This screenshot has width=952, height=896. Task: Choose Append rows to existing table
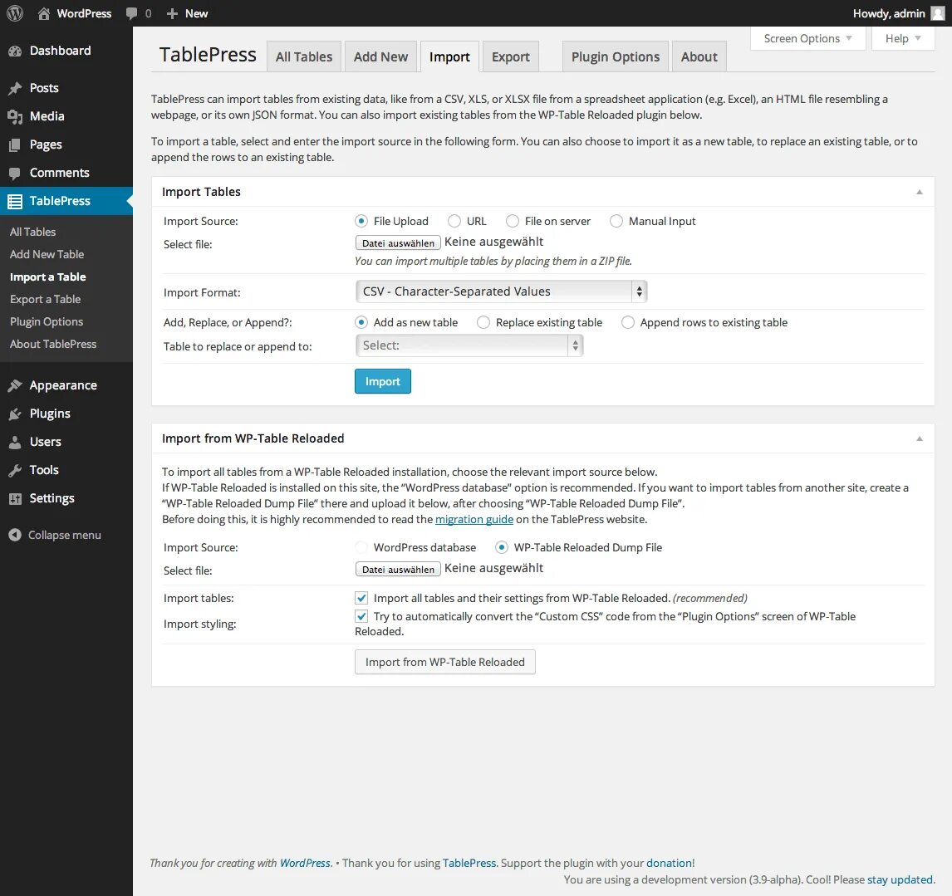click(x=628, y=322)
